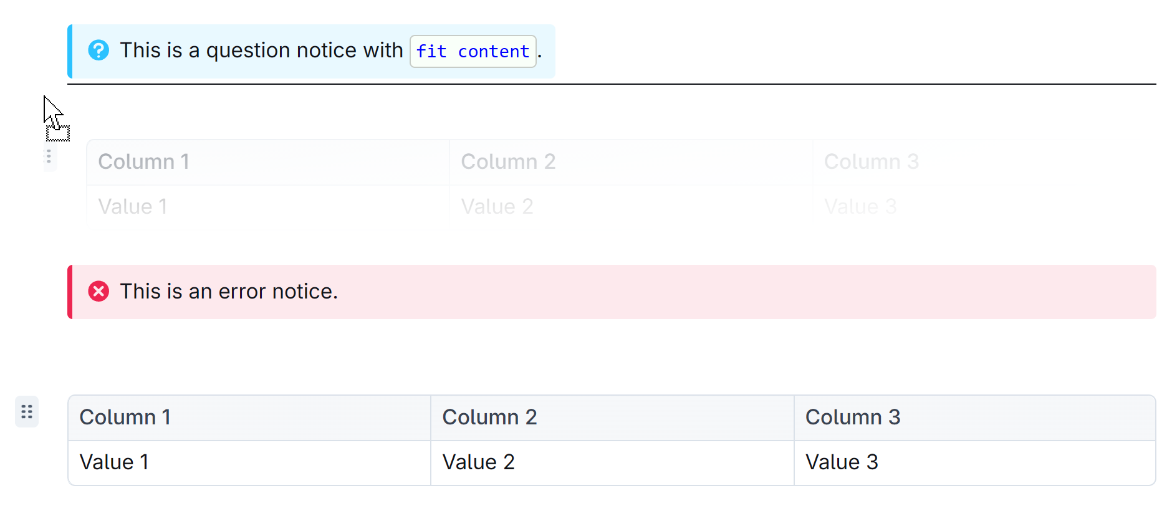
Task: Click the faded drag handle near the ghost table
Action: [49, 157]
